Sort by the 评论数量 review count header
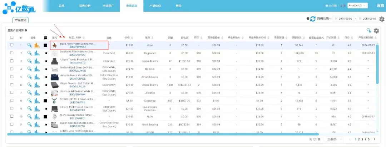This screenshot has width=386, height=147. [333, 37]
